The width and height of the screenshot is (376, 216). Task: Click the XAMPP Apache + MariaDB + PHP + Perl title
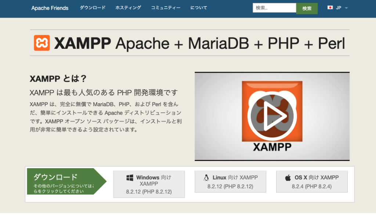tap(199, 43)
